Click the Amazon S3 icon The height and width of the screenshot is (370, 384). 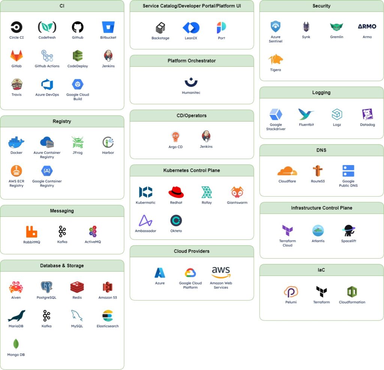coord(108,287)
